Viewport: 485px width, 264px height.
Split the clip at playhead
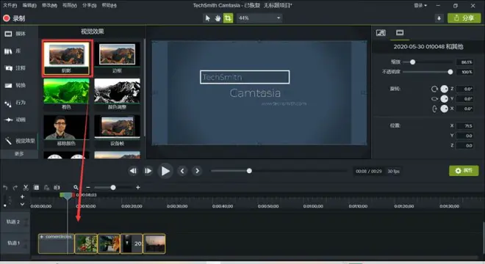[57, 188]
